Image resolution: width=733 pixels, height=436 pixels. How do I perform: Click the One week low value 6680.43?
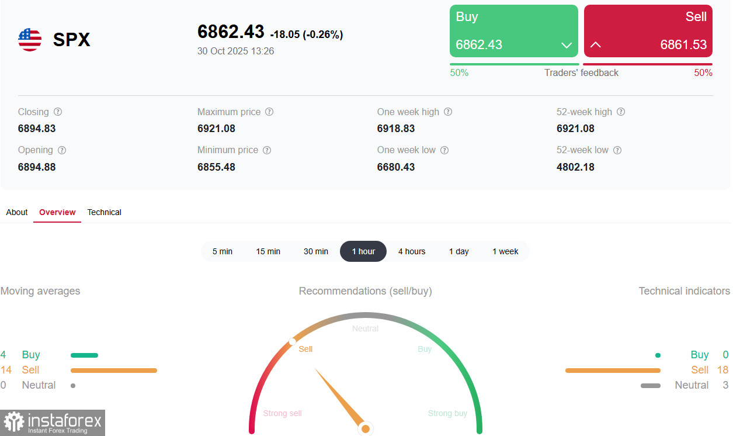pos(396,167)
